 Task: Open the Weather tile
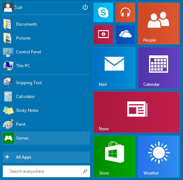coord(159,156)
